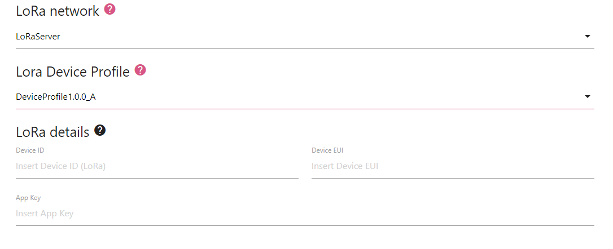The image size is (613, 249).
Task: Click the small Device ID label
Action: pyautogui.click(x=30, y=150)
